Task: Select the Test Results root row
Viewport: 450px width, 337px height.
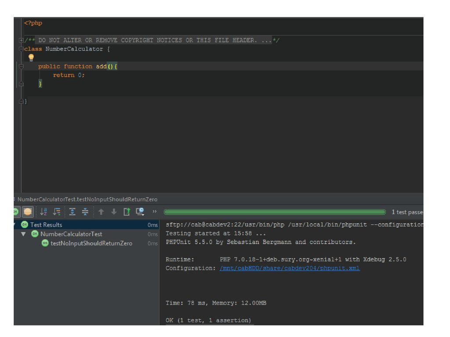Action: [86, 225]
